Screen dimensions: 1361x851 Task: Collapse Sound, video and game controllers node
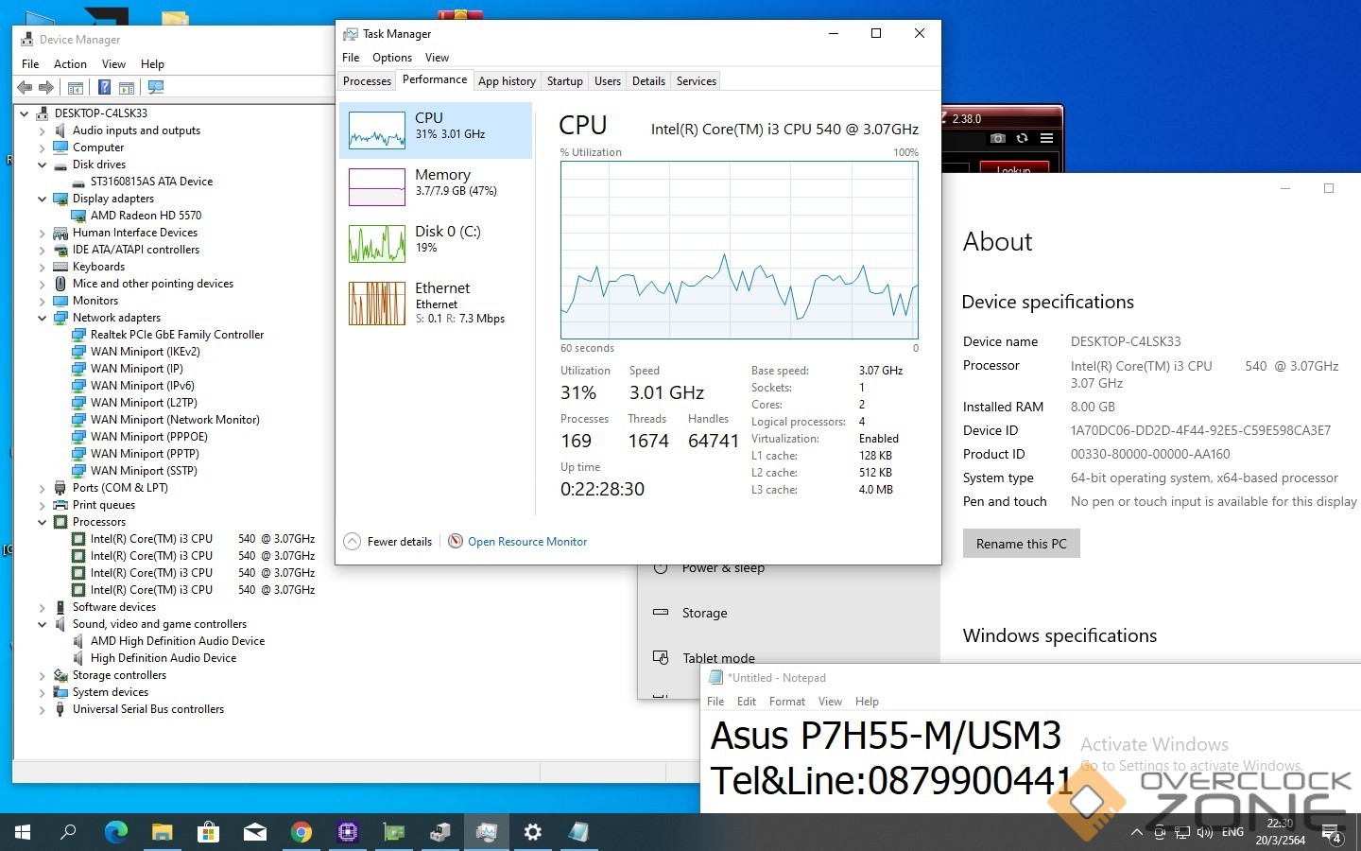tap(43, 624)
